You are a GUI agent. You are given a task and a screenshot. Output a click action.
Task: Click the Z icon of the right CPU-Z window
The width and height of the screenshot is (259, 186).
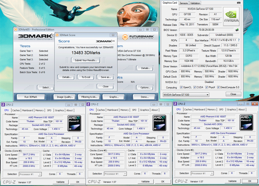175,104
